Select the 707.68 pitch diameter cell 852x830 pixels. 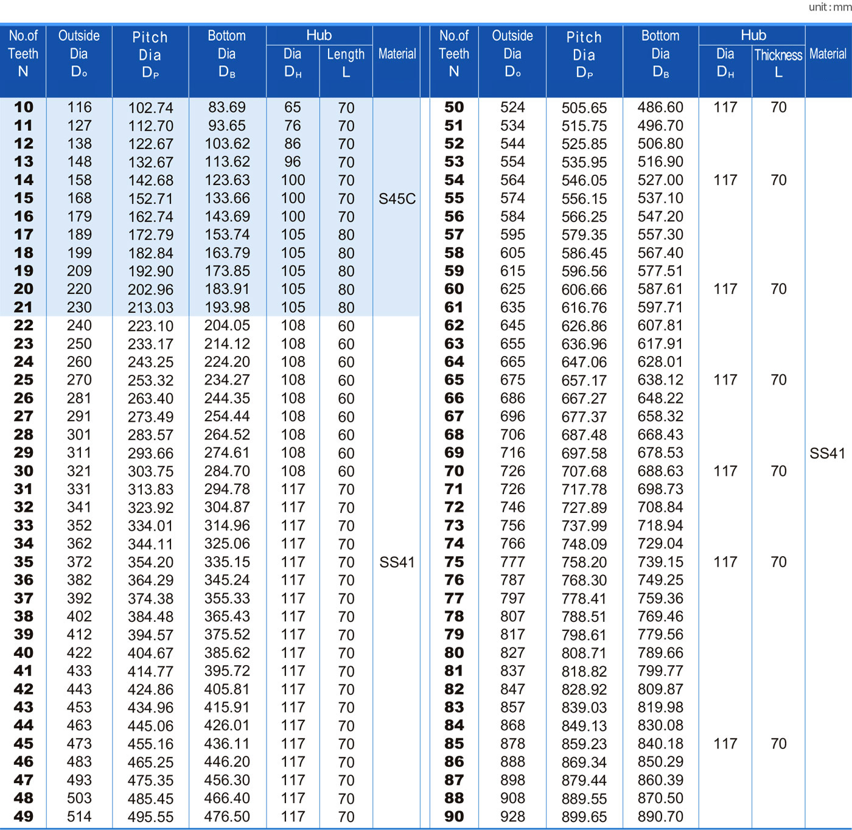584,471
